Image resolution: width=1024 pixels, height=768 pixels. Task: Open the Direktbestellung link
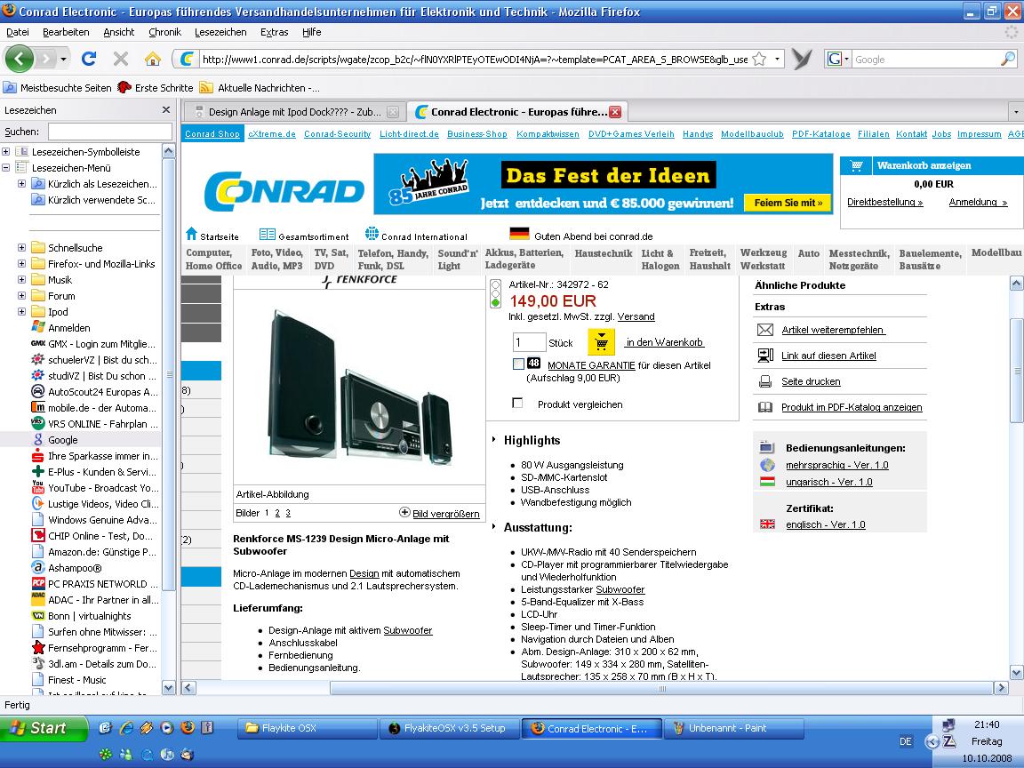(885, 202)
